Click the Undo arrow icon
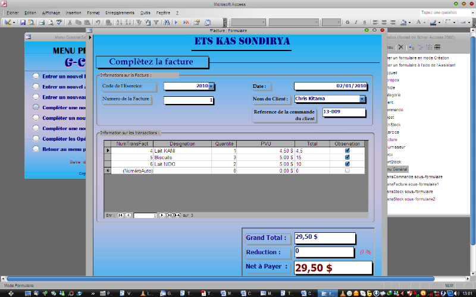Viewport: 476px width, 297px height. (98, 23)
